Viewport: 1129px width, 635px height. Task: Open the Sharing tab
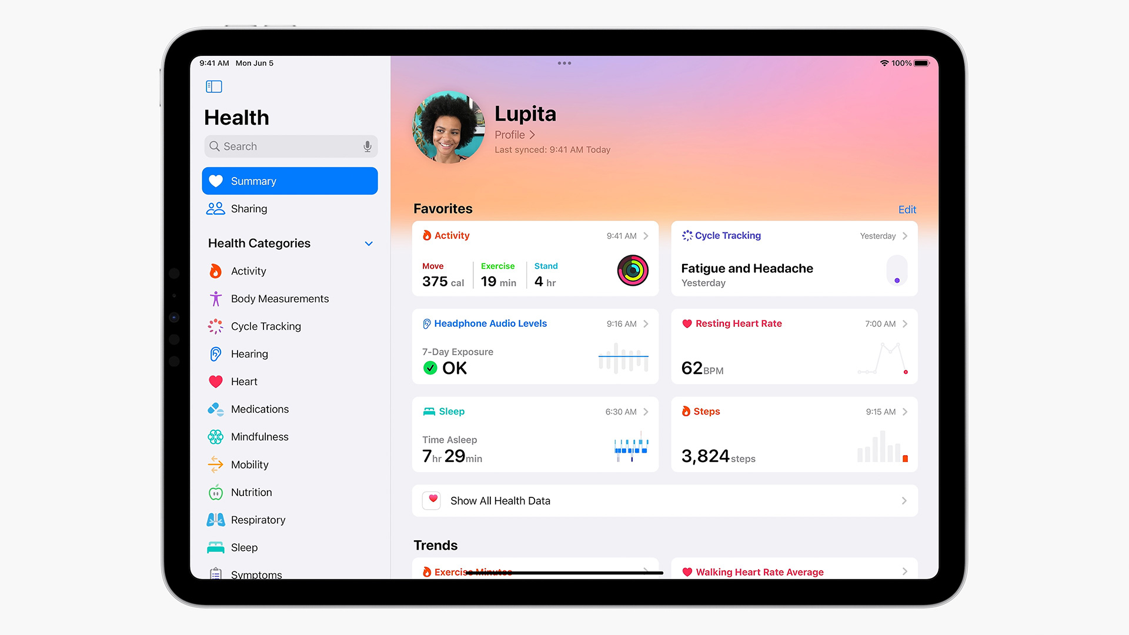click(249, 208)
